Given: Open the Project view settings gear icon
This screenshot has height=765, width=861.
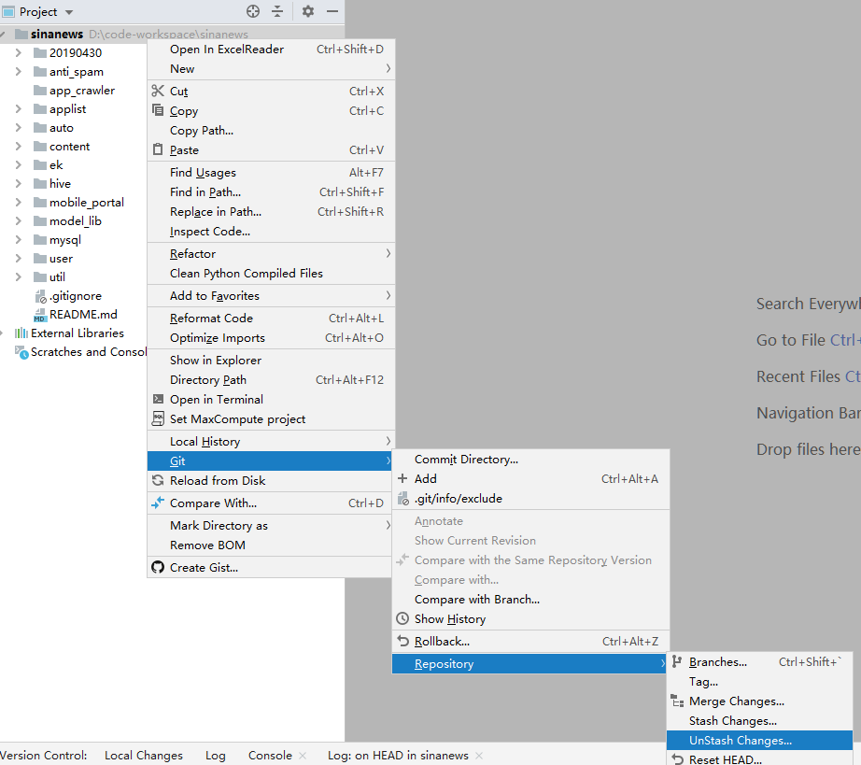Looking at the screenshot, I should 307,12.
